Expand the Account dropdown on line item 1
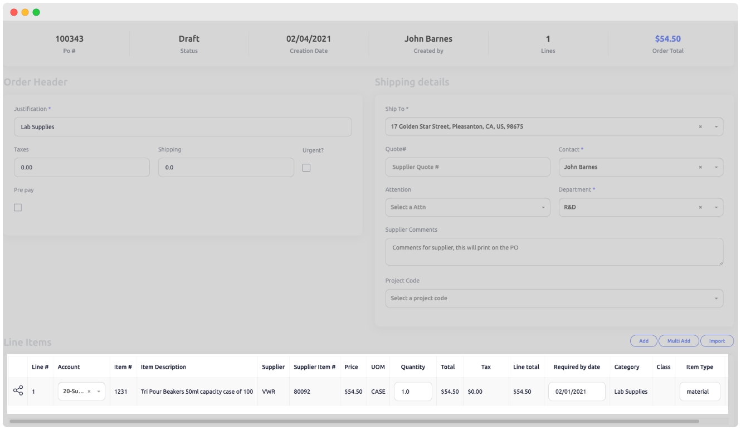Image resolution: width=741 pixels, height=430 pixels. tap(99, 392)
